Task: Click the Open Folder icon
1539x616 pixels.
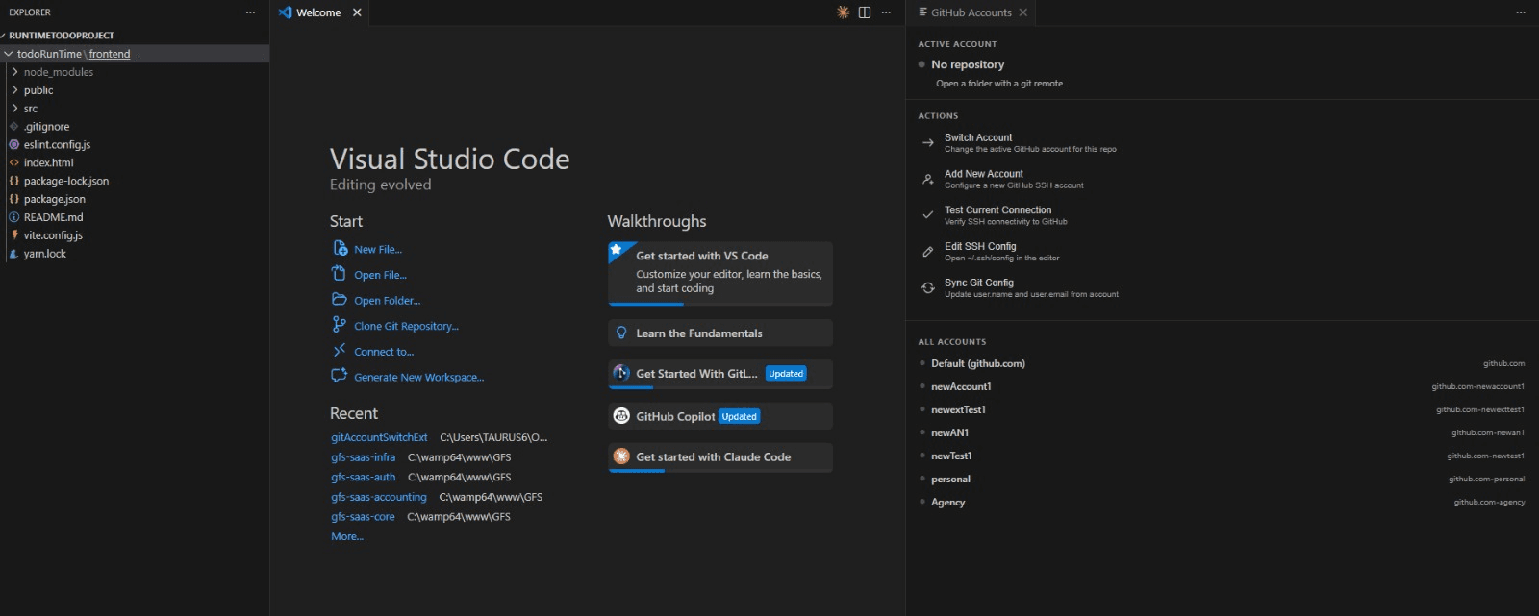Action: [x=339, y=299]
